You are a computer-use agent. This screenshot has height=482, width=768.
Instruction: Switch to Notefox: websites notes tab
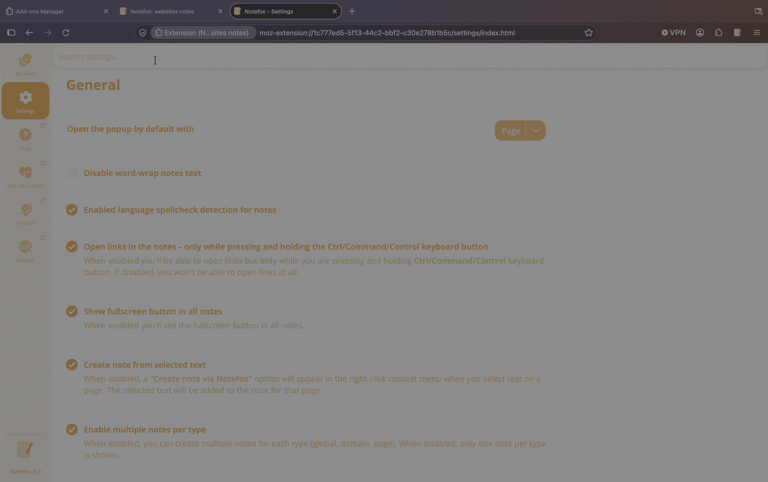pyautogui.click(x=171, y=11)
